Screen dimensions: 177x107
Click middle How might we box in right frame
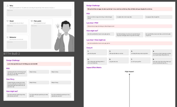tap(129, 35)
